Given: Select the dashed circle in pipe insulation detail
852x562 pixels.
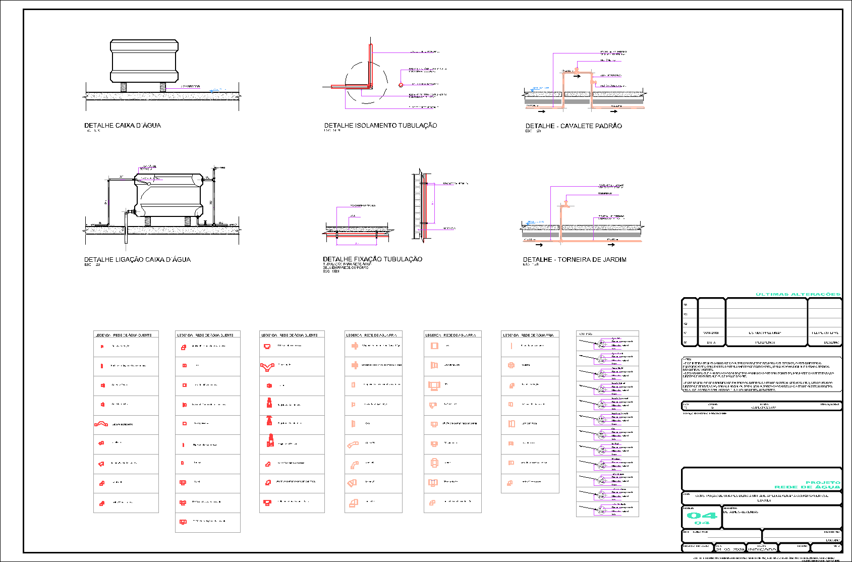Looking at the screenshot, I should pos(367,82).
